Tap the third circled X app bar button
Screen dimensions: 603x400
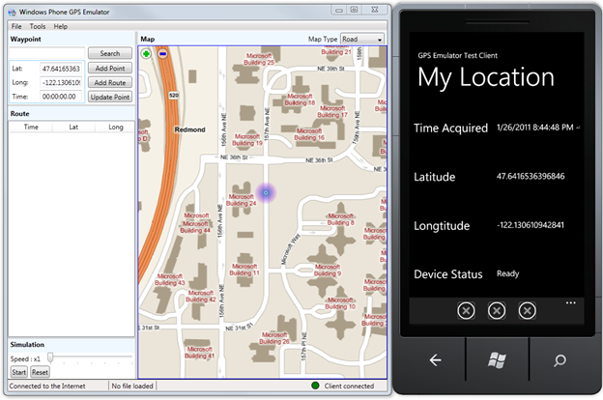(x=527, y=311)
